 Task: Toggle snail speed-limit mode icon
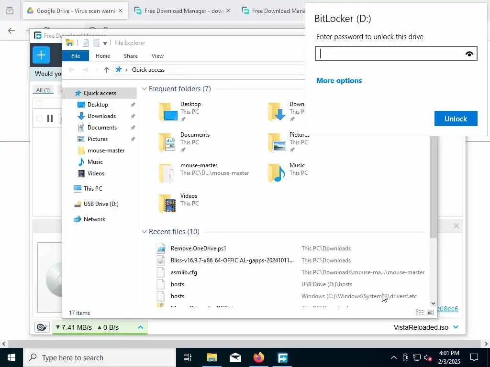pyautogui.click(x=42, y=327)
